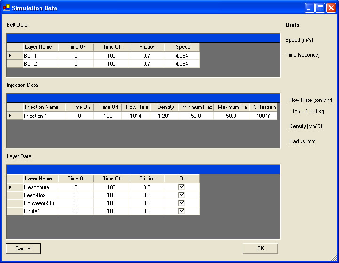Edit Belt 2 speed value cell

tap(181, 64)
